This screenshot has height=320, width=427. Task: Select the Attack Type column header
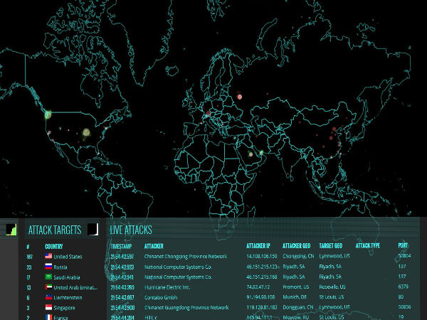[368, 245]
